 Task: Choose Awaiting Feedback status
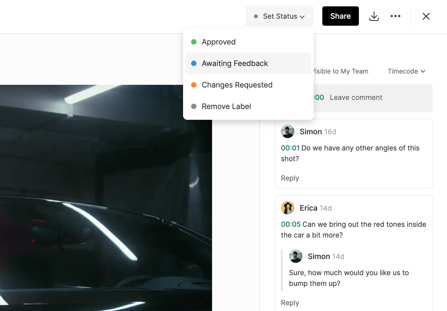click(235, 63)
